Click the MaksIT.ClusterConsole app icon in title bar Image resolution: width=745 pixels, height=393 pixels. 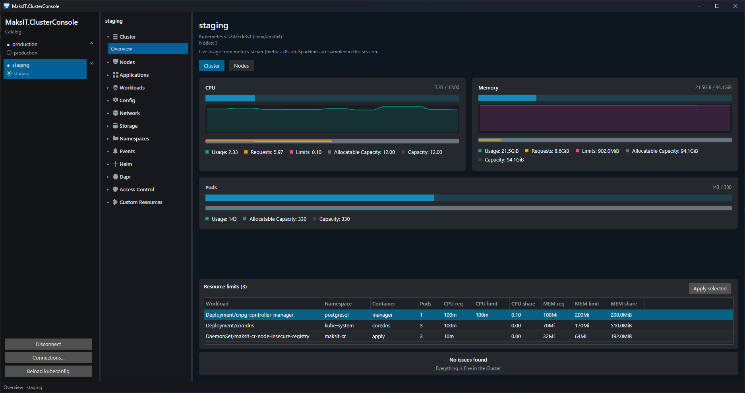point(6,6)
